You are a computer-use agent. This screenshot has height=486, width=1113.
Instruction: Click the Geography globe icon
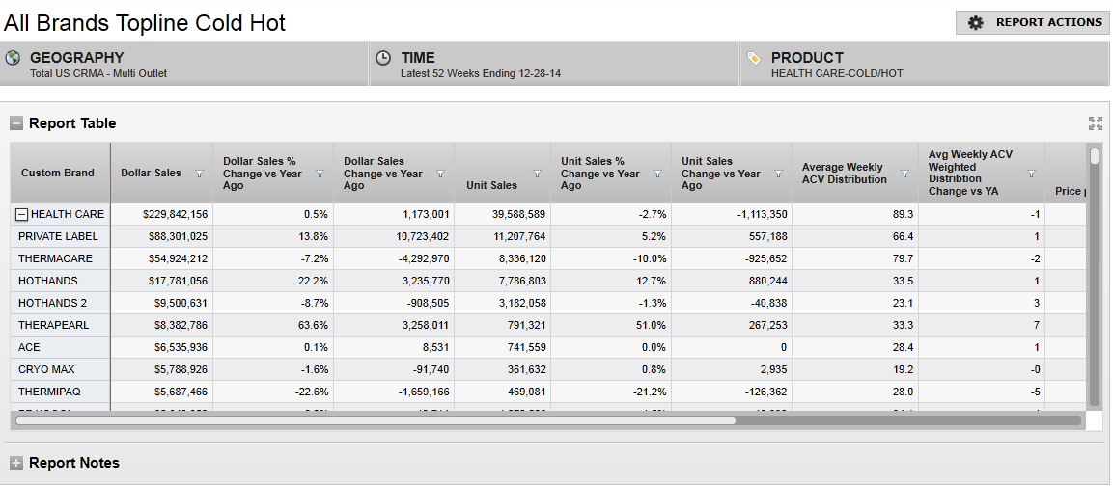tap(14, 58)
